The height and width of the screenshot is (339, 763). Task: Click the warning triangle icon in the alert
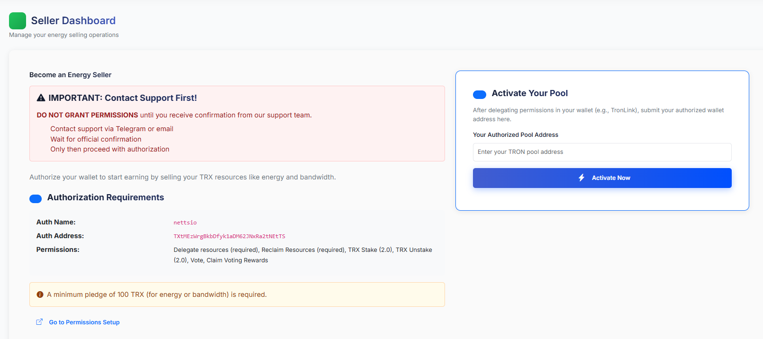click(41, 98)
